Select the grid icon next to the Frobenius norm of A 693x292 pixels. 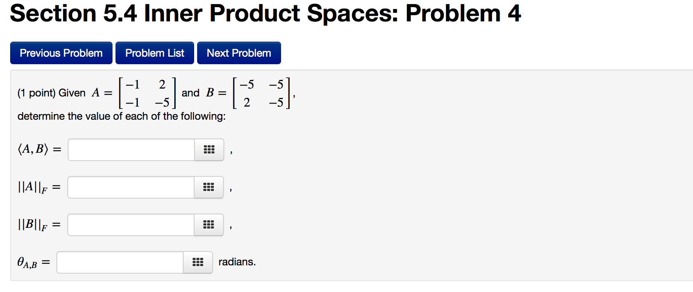pyautogui.click(x=209, y=187)
